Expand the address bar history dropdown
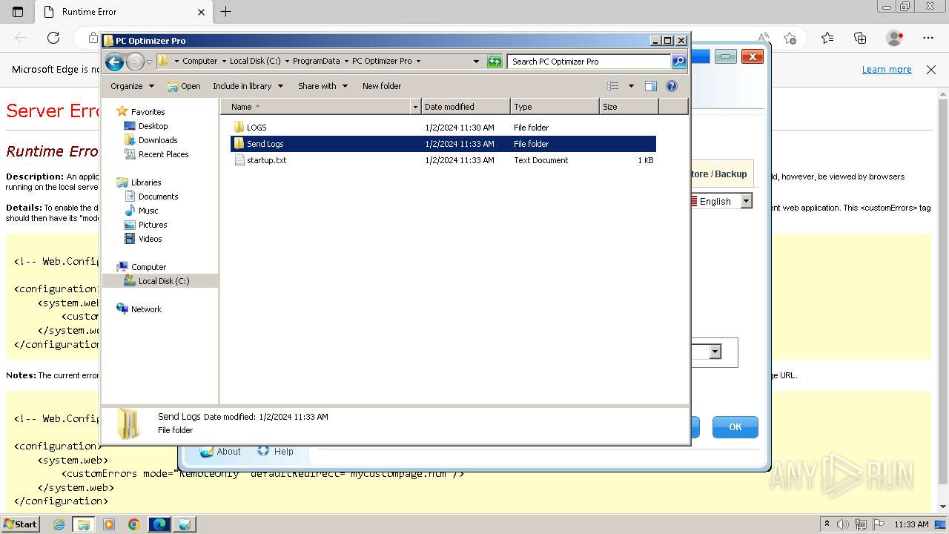949x534 pixels. (476, 62)
